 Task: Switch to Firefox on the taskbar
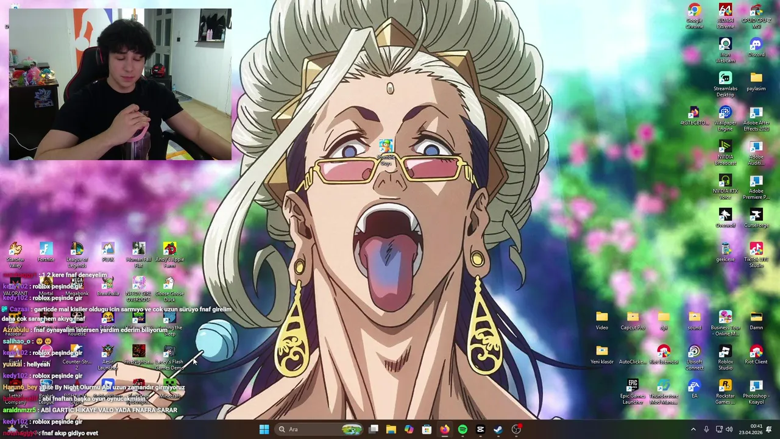[x=445, y=429]
